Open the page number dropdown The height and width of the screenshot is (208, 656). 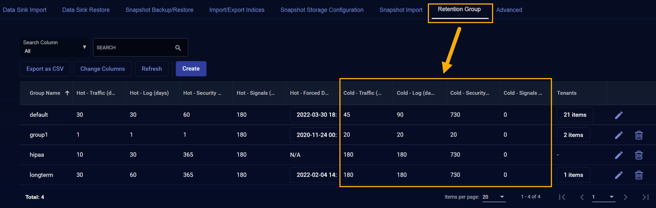click(x=604, y=197)
